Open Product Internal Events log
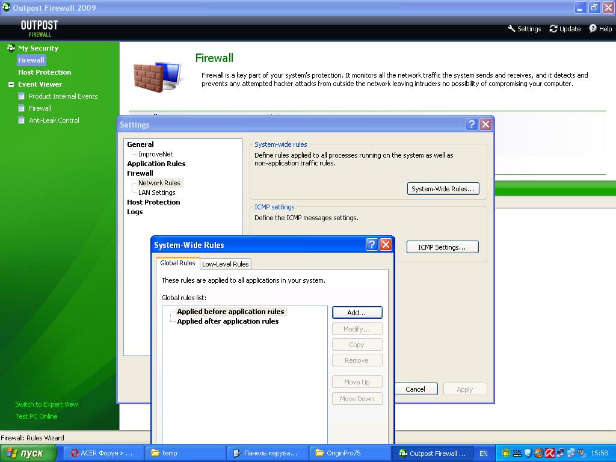The height and width of the screenshot is (462, 616). pyautogui.click(x=63, y=96)
